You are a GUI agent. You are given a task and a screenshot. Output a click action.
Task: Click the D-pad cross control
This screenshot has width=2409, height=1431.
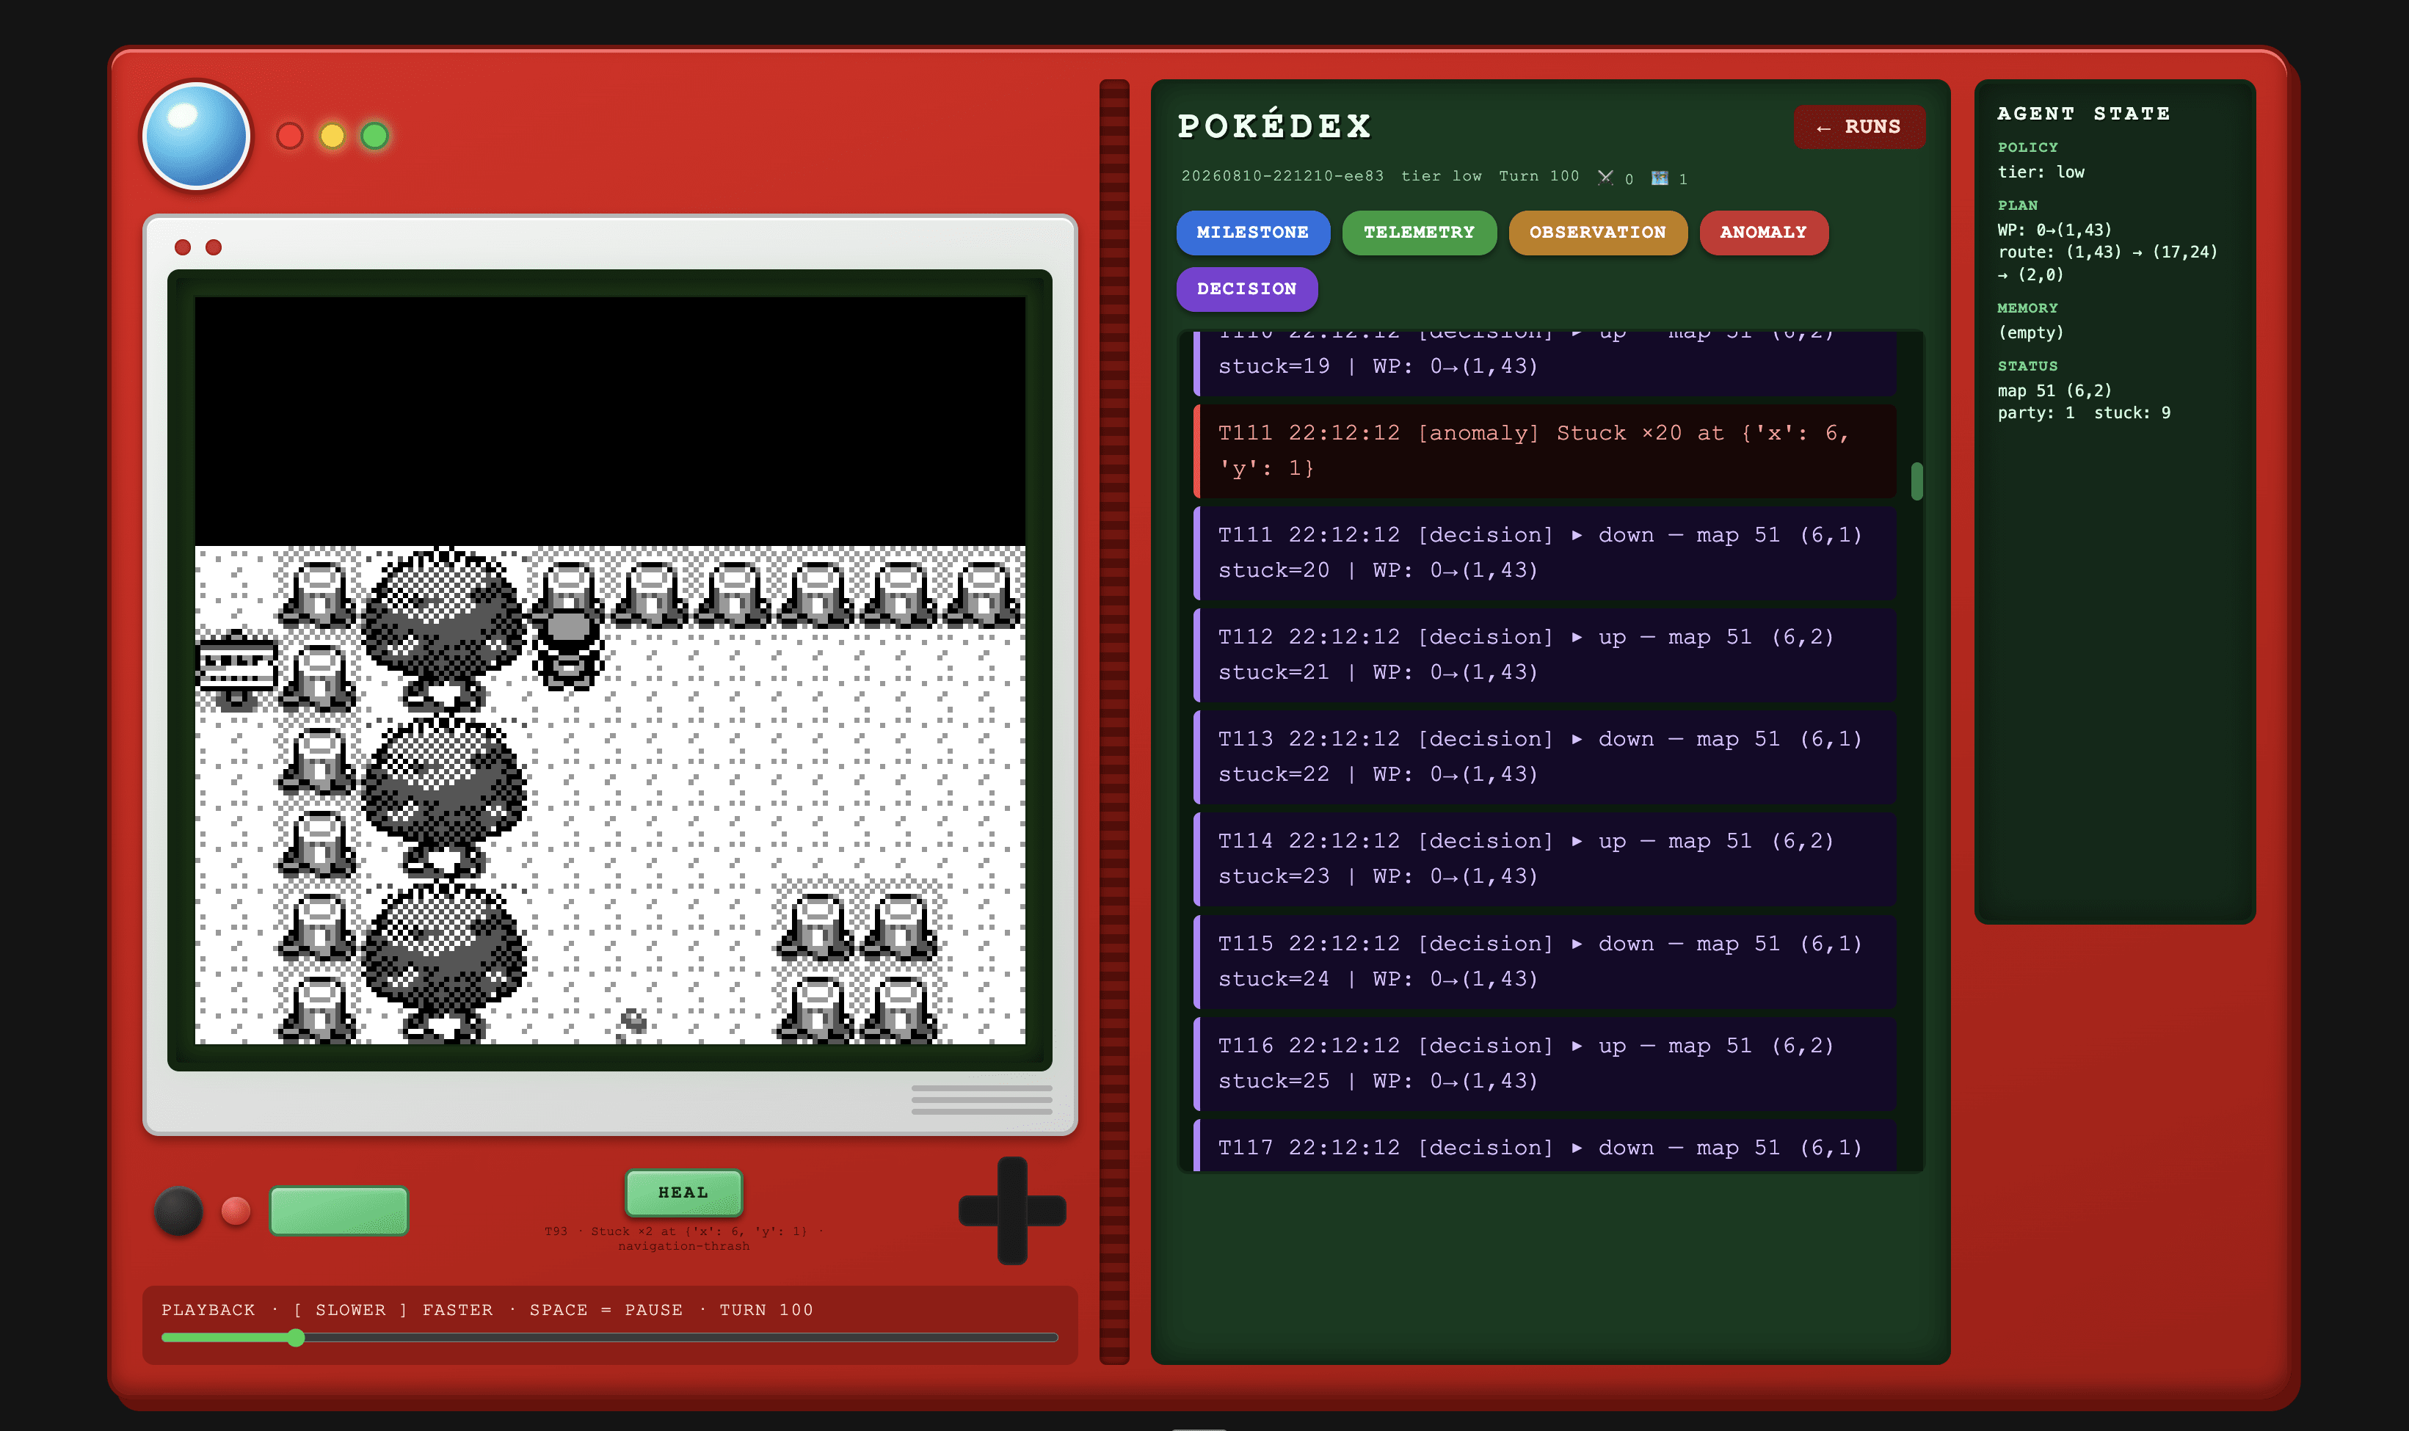(x=1011, y=1210)
